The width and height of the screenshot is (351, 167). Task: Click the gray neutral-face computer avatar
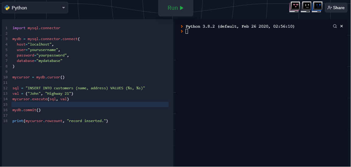click(306, 7)
